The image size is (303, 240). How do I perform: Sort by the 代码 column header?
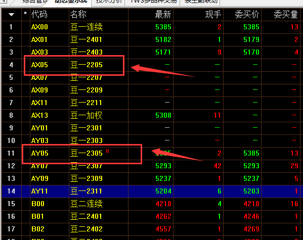click(39, 15)
